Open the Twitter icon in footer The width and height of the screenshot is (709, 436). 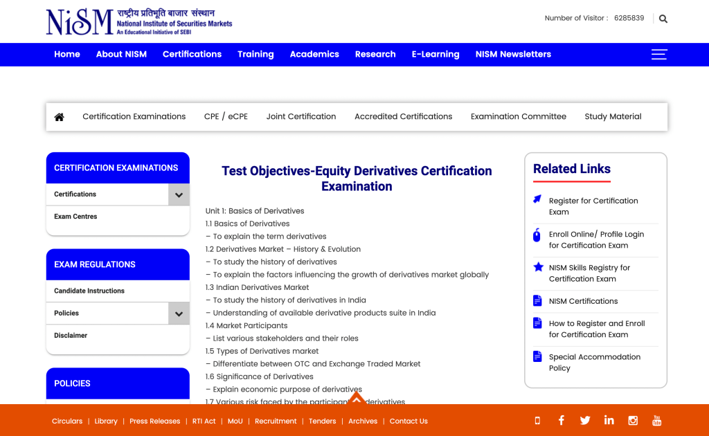pyautogui.click(x=585, y=421)
